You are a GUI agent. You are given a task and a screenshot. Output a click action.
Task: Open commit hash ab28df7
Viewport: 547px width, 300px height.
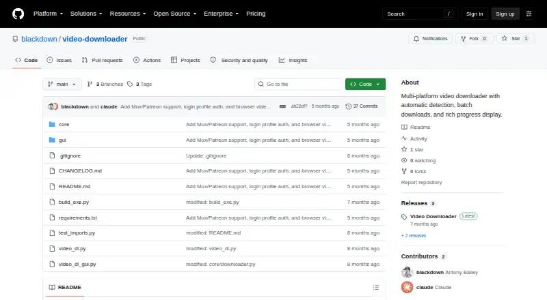(x=299, y=106)
